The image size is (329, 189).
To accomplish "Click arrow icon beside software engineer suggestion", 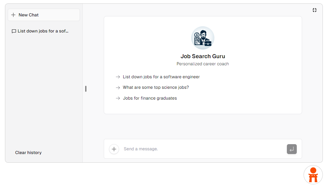I will [118, 77].
